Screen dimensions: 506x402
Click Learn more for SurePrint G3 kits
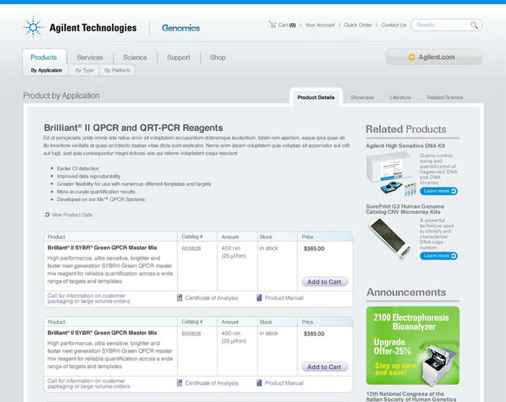(439, 256)
